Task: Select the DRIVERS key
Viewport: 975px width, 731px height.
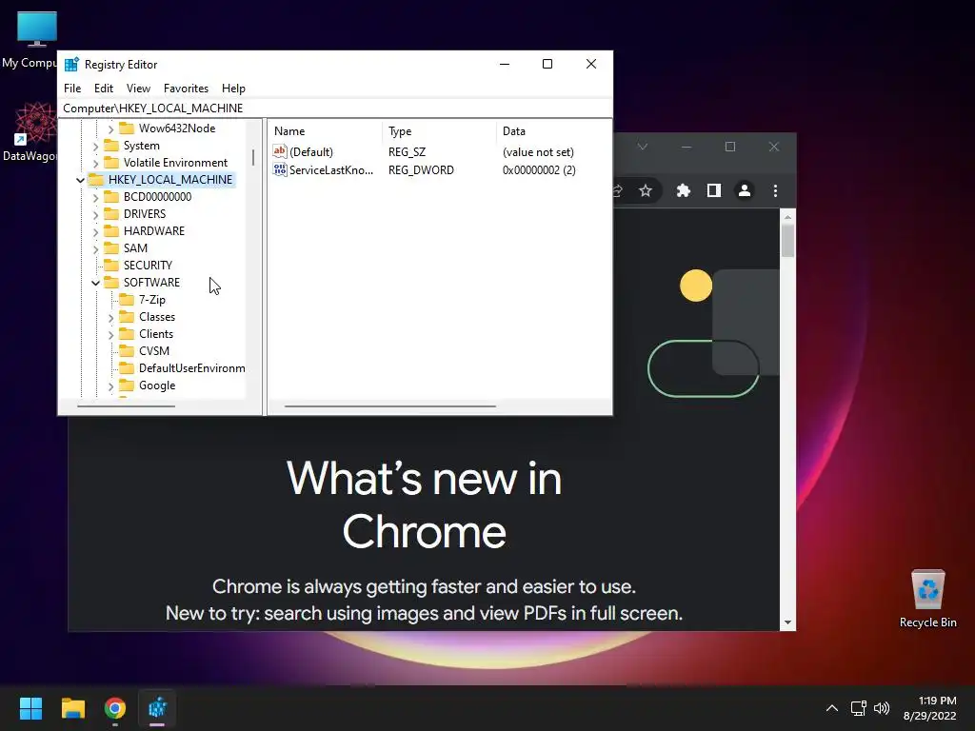Action: tap(145, 214)
